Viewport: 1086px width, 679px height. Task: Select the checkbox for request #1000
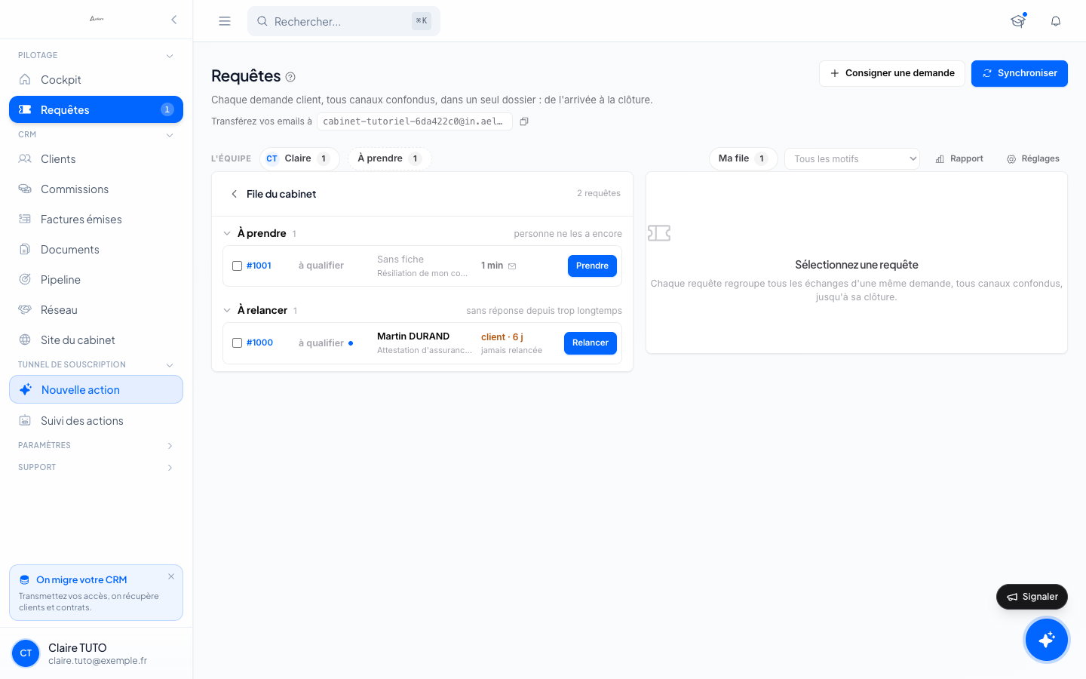click(x=237, y=343)
